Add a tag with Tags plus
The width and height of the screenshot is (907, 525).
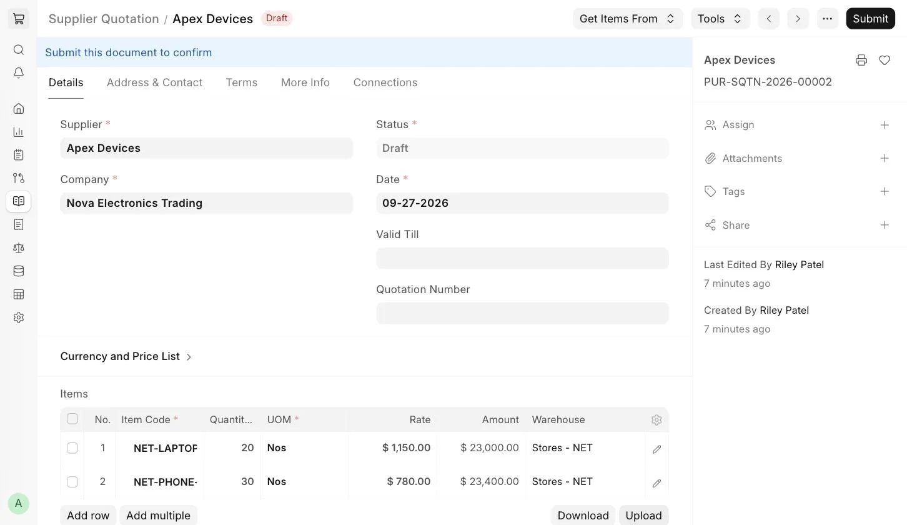(885, 191)
